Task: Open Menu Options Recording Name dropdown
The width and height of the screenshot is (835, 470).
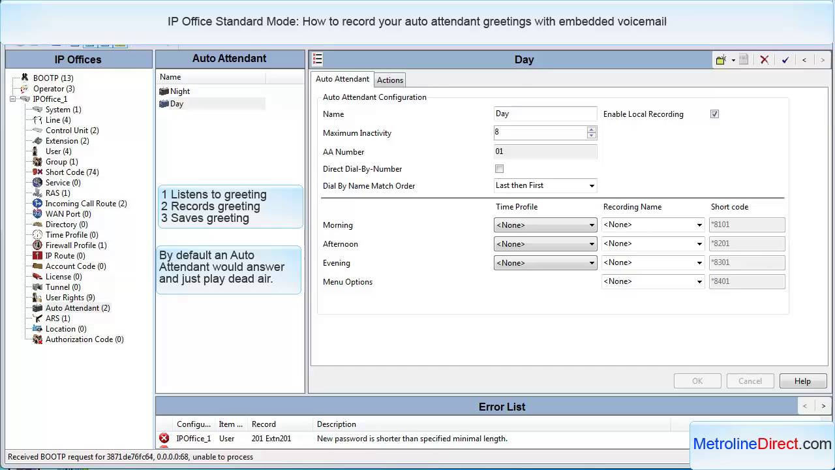Action: [x=699, y=282]
